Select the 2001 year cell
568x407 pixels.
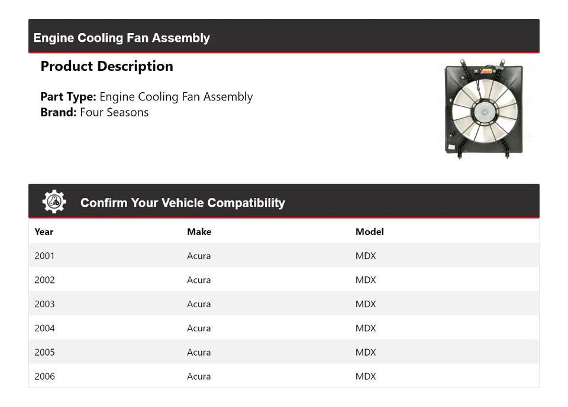pyautogui.click(x=44, y=256)
